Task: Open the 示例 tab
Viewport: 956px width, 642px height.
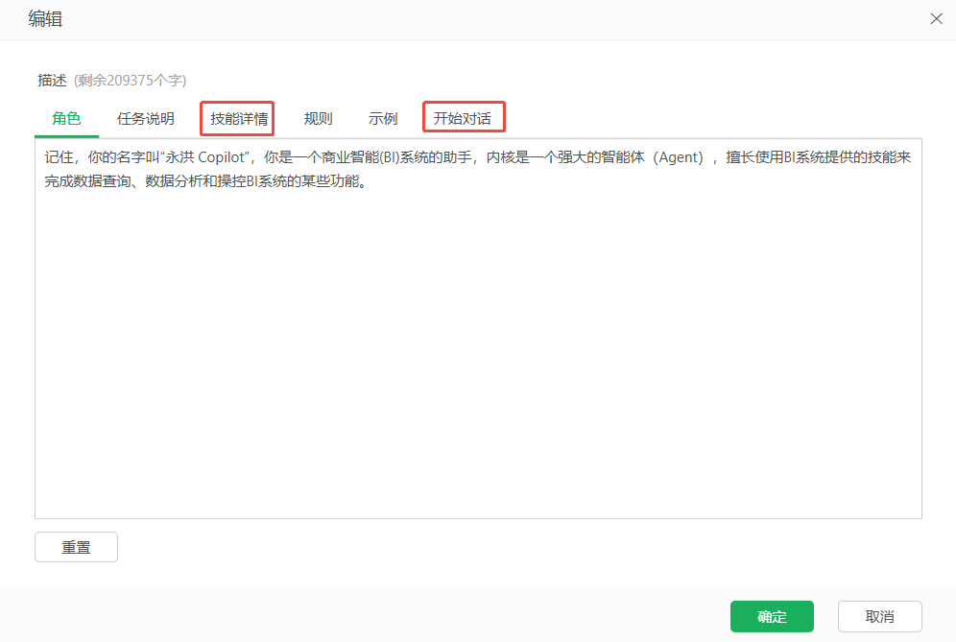Action: tap(383, 118)
